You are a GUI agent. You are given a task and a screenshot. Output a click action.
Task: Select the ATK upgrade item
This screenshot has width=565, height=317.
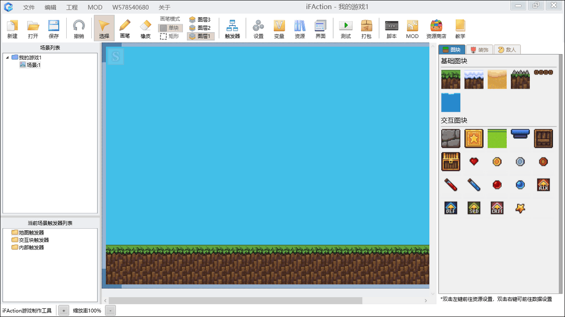(543, 184)
